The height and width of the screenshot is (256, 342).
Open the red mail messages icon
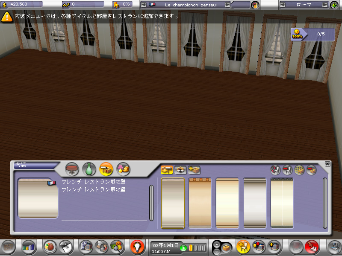[312, 247]
